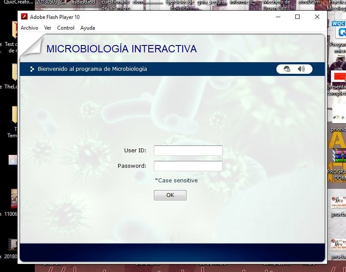Screen dimensions: 346x272
Task: Open the Ayuda menu
Action: pyautogui.click(x=88, y=28)
